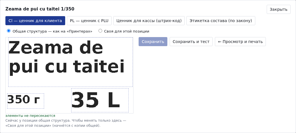Select Ценник для кассы (штрих-код) tab
The image size is (296, 133).
click(x=149, y=21)
